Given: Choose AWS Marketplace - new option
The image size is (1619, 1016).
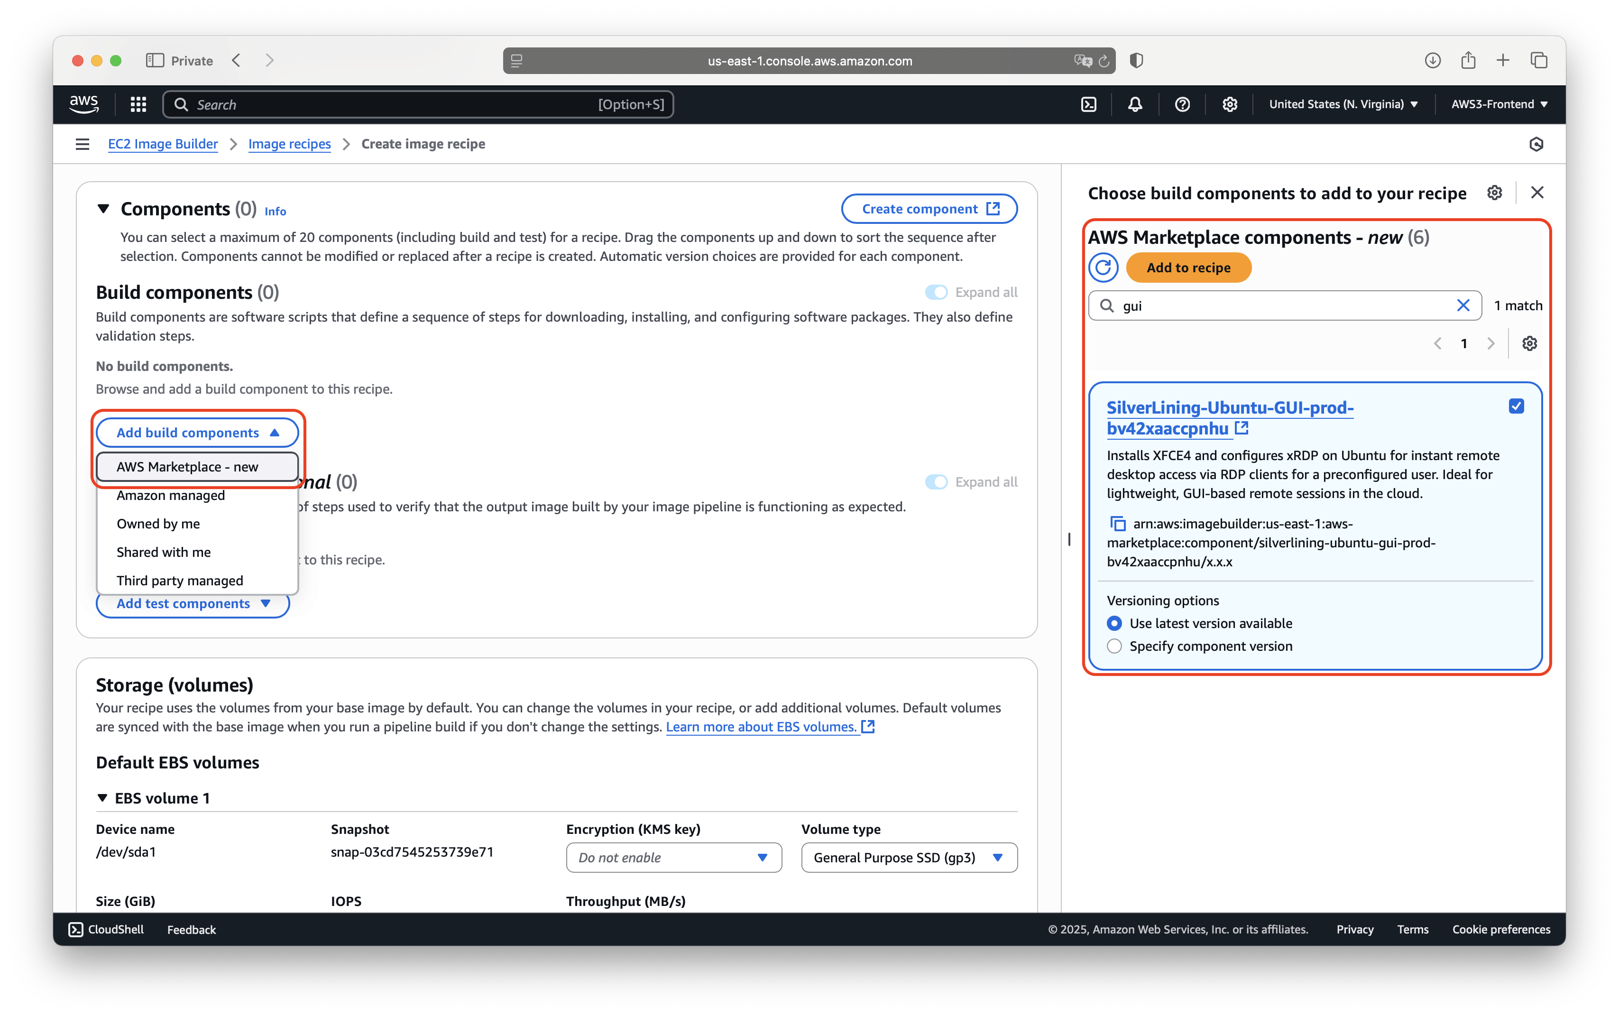Looking at the screenshot, I should (197, 466).
